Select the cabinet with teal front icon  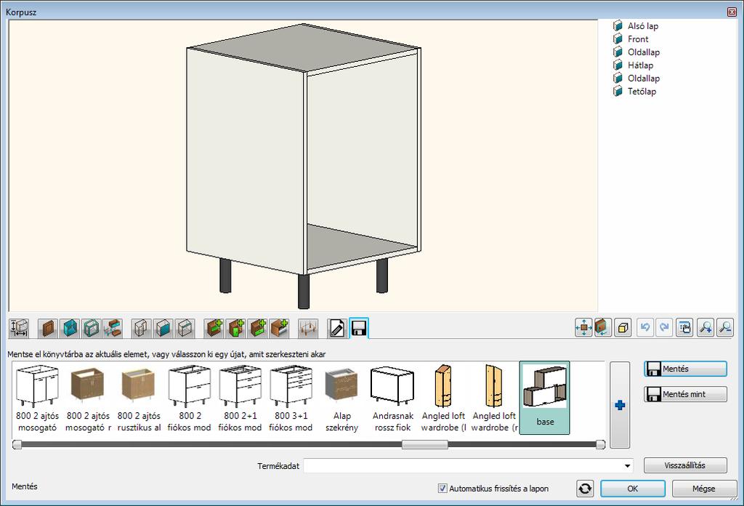click(163, 328)
